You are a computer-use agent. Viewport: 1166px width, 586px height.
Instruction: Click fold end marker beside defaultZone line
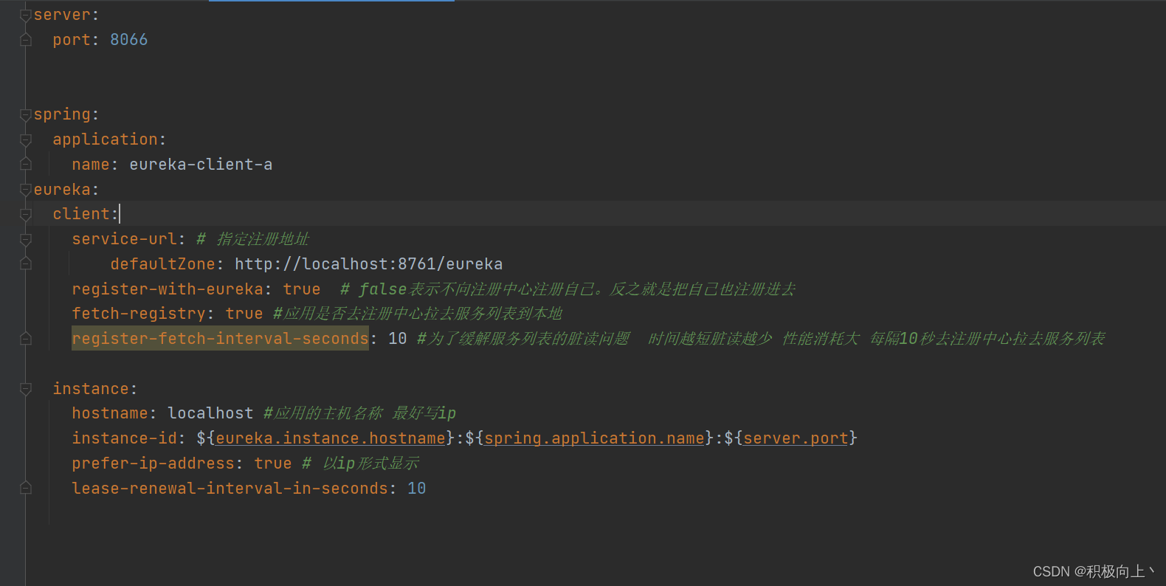(x=26, y=264)
